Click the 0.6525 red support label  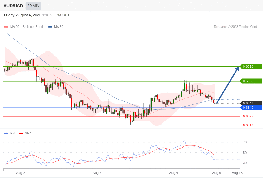pos(248,116)
